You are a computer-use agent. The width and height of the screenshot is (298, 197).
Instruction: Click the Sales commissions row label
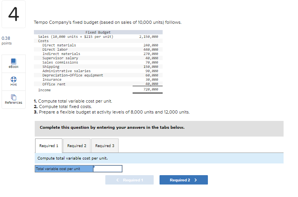(x=60, y=62)
